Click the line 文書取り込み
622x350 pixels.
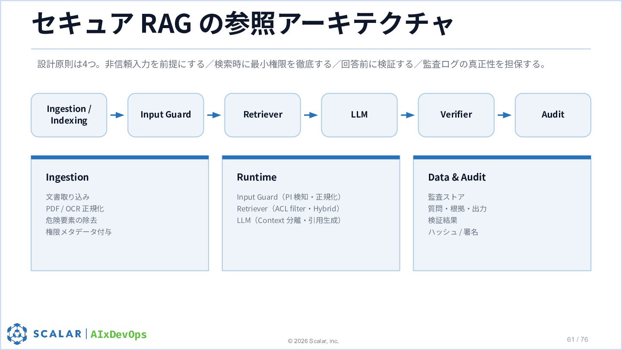(x=68, y=197)
